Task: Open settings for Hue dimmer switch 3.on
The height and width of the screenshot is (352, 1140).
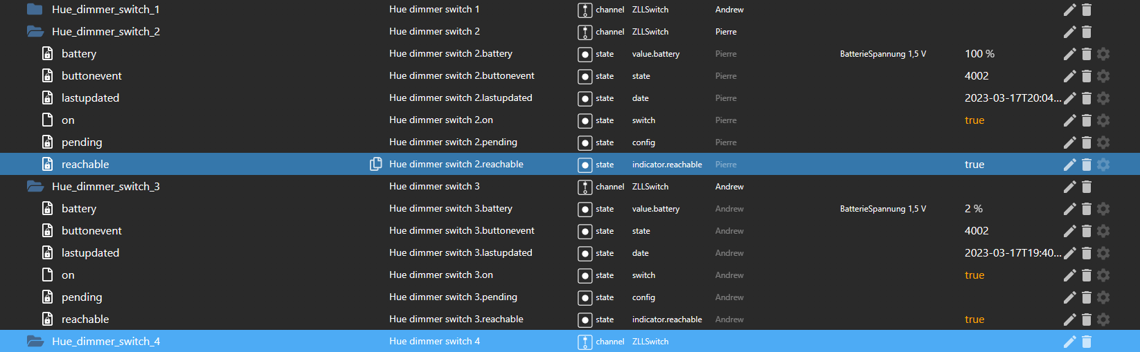Action: [x=1103, y=275]
